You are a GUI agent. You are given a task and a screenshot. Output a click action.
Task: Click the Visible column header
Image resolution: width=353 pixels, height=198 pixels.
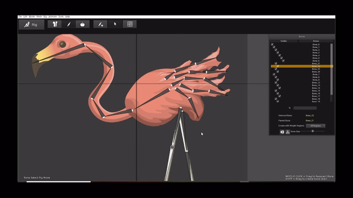(x=283, y=41)
